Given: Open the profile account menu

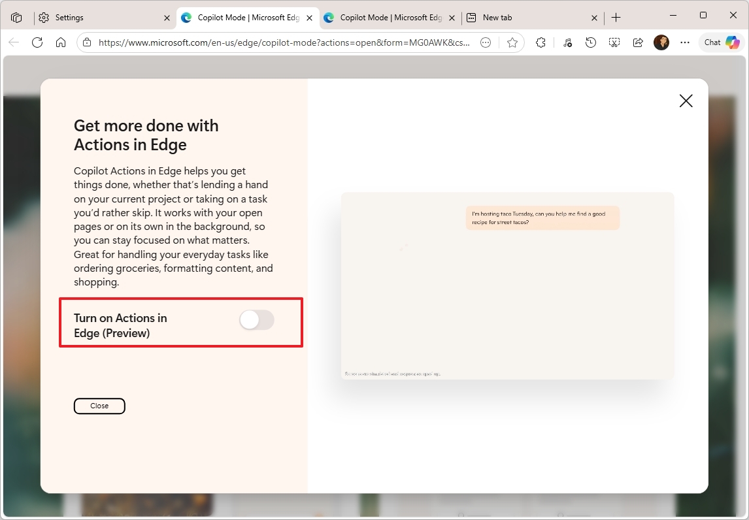Looking at the screenshot, I should [661, 42].
